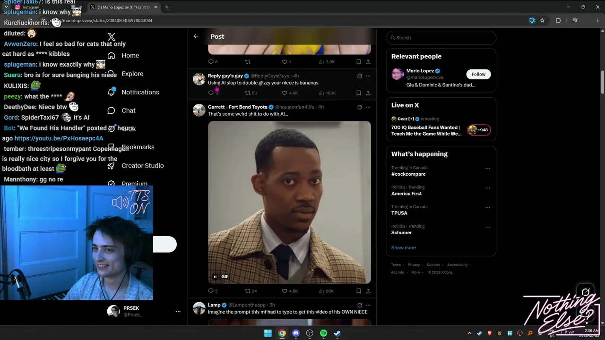Screen dimensions: 605x340
Task: Like the post with 3.8K views
Action: click(x=286, y=62)
